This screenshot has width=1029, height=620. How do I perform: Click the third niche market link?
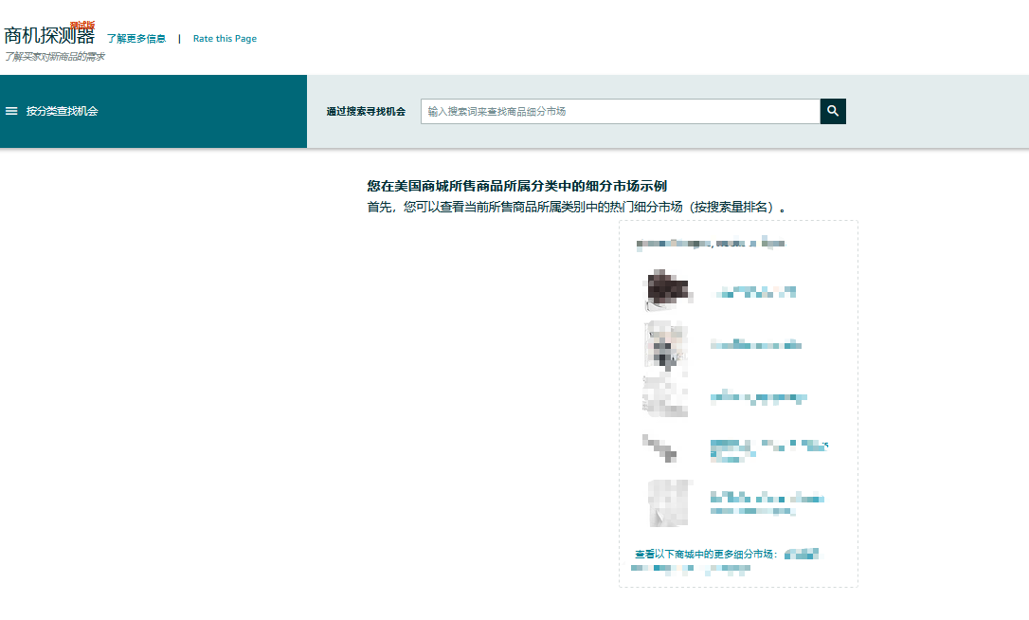coord(759,397)
